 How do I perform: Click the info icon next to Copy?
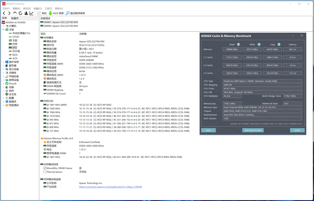point(279,44)
